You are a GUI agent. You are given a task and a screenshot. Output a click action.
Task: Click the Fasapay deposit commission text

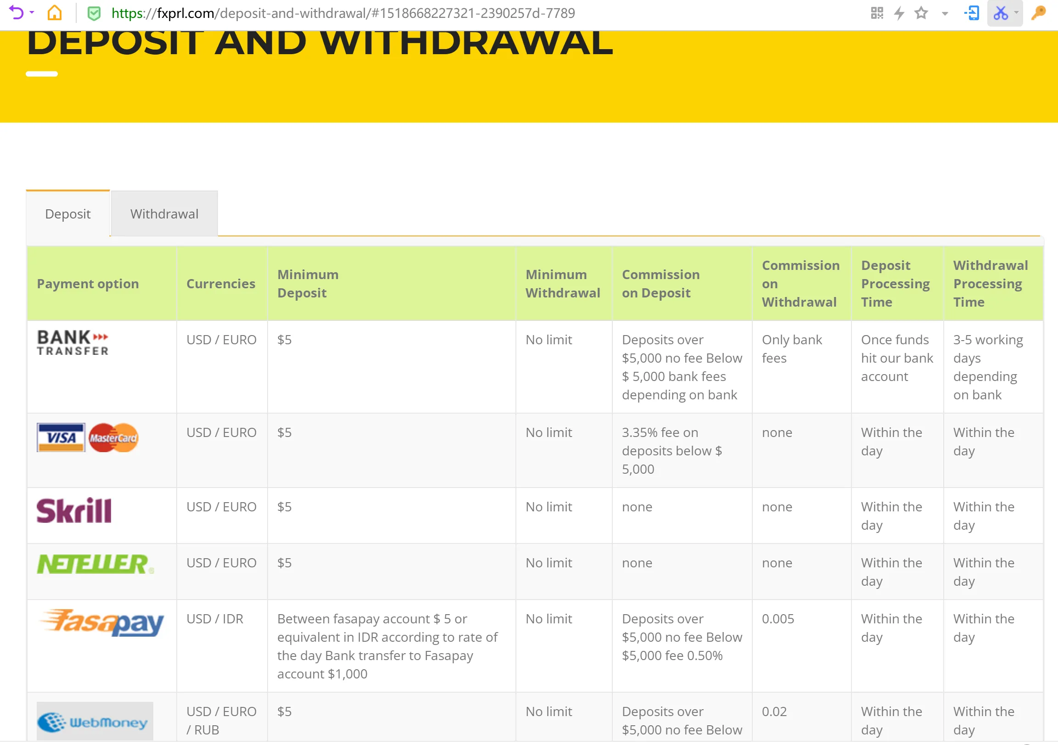[682, 637]
